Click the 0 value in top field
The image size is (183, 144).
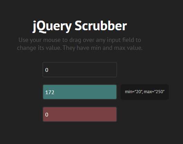47,70
